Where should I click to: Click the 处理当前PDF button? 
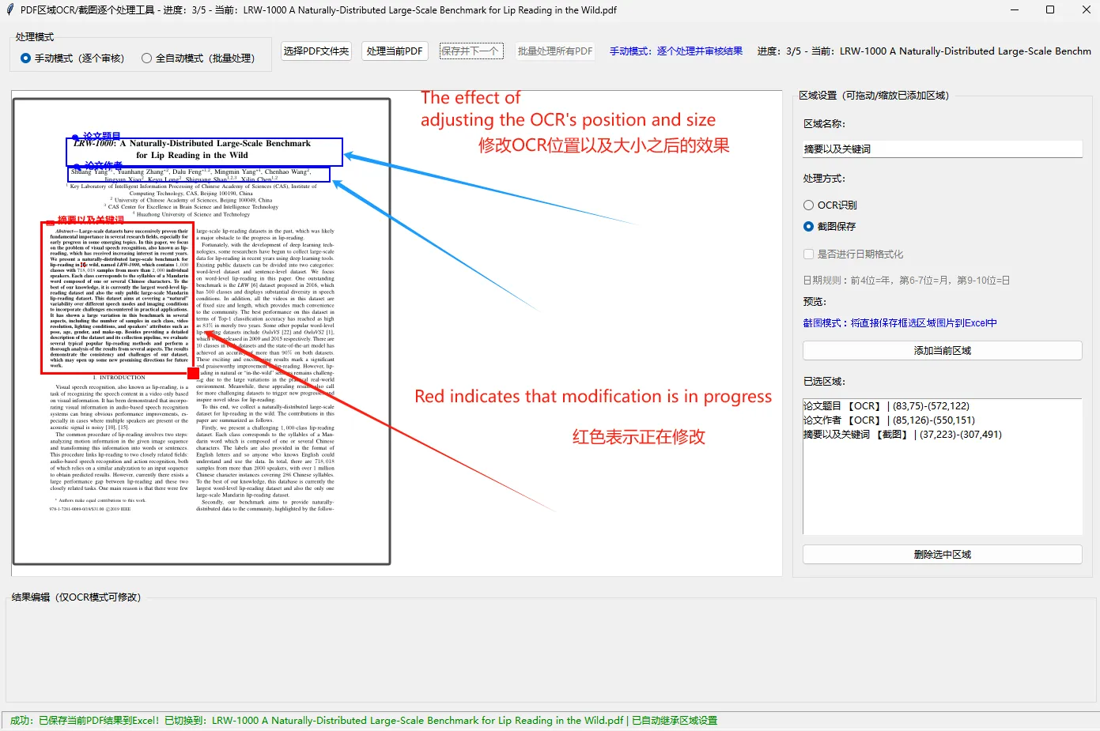[x=394, y=50]
